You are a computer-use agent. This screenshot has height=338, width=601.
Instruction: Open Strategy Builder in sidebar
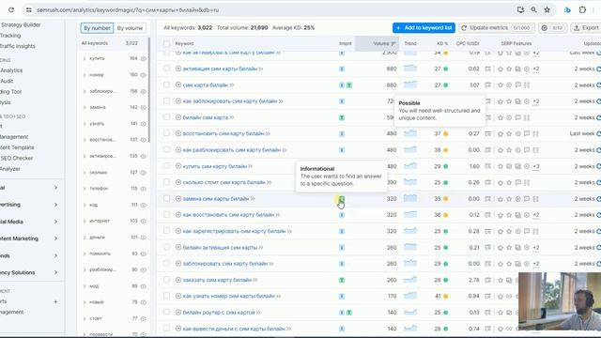click(21, 25)
